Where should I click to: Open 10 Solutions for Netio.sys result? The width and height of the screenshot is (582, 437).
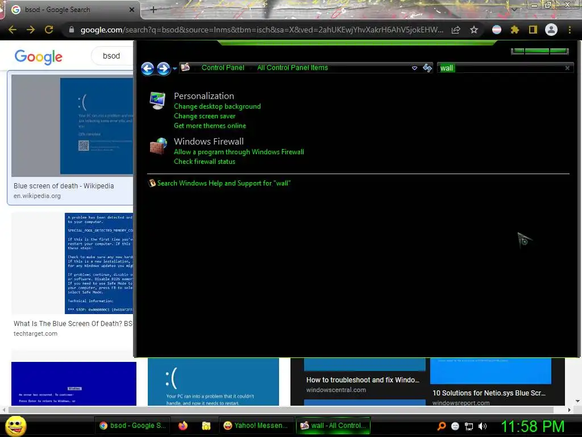tap(489, 393)
